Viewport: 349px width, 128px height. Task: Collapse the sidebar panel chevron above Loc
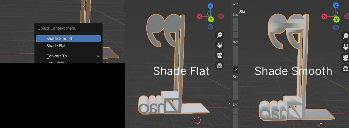point(234,4)
